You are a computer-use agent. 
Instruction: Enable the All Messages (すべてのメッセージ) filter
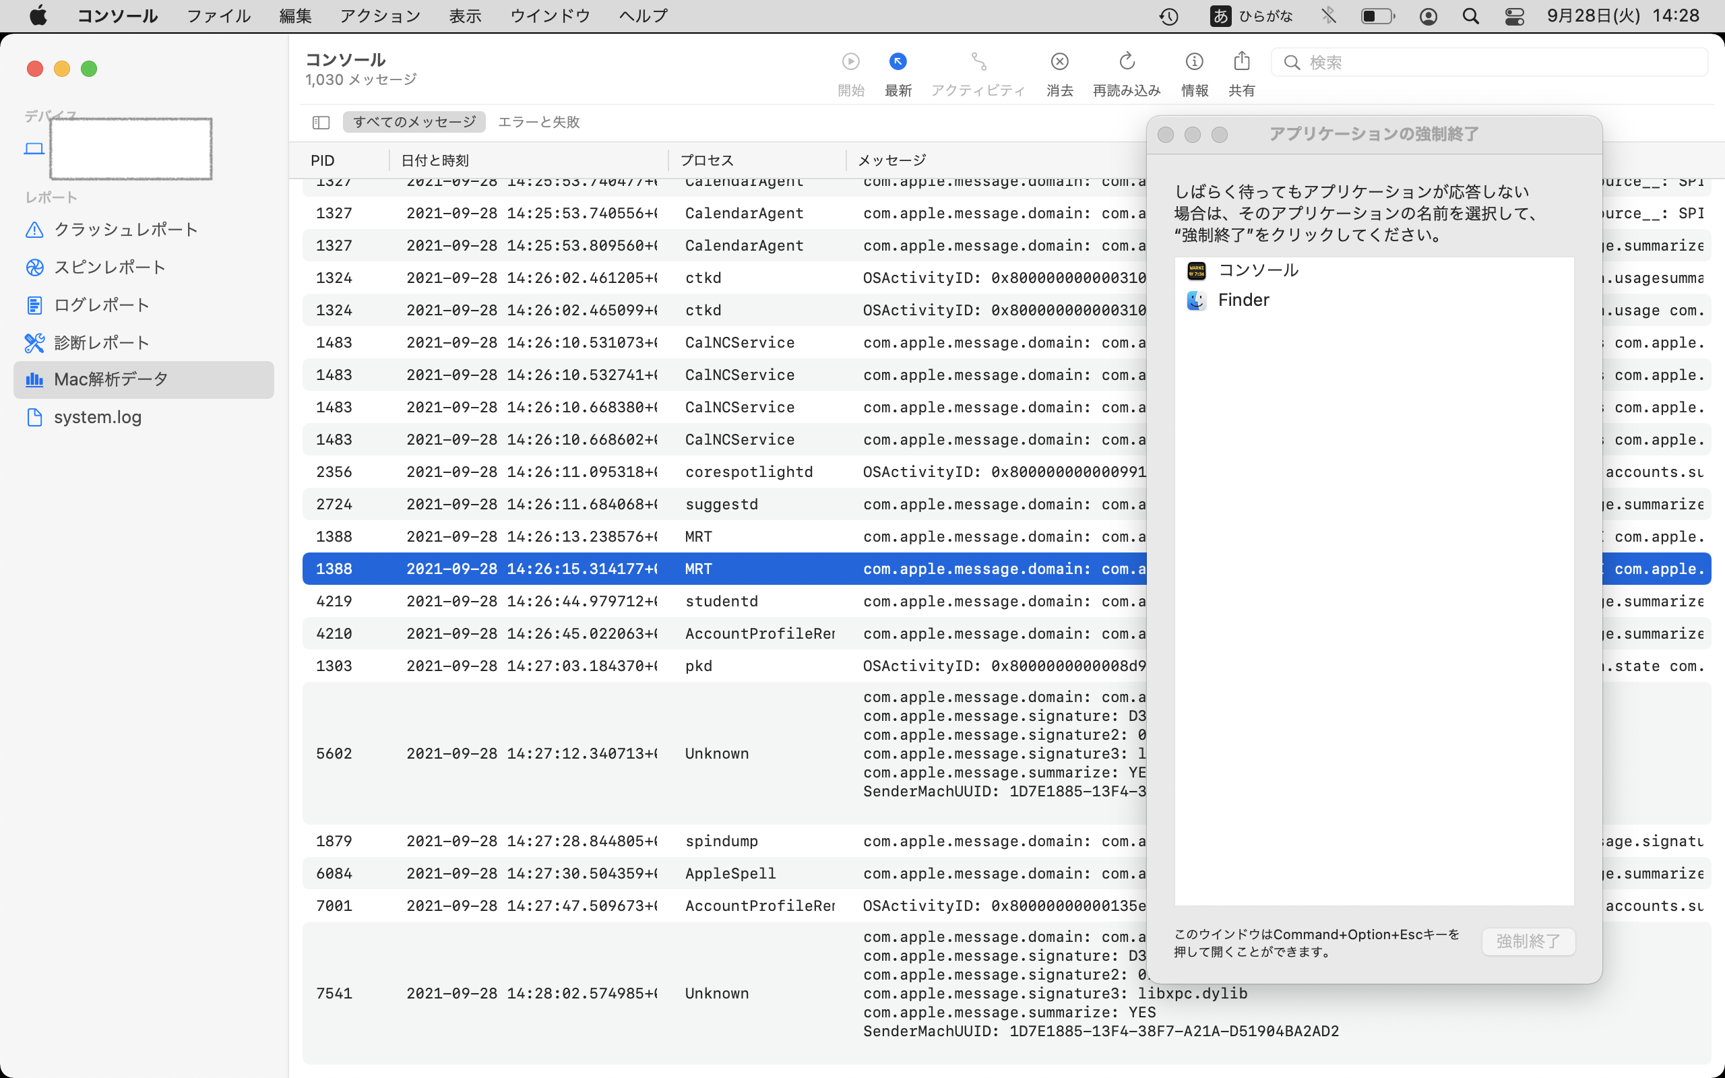click(x=414, y=122)
